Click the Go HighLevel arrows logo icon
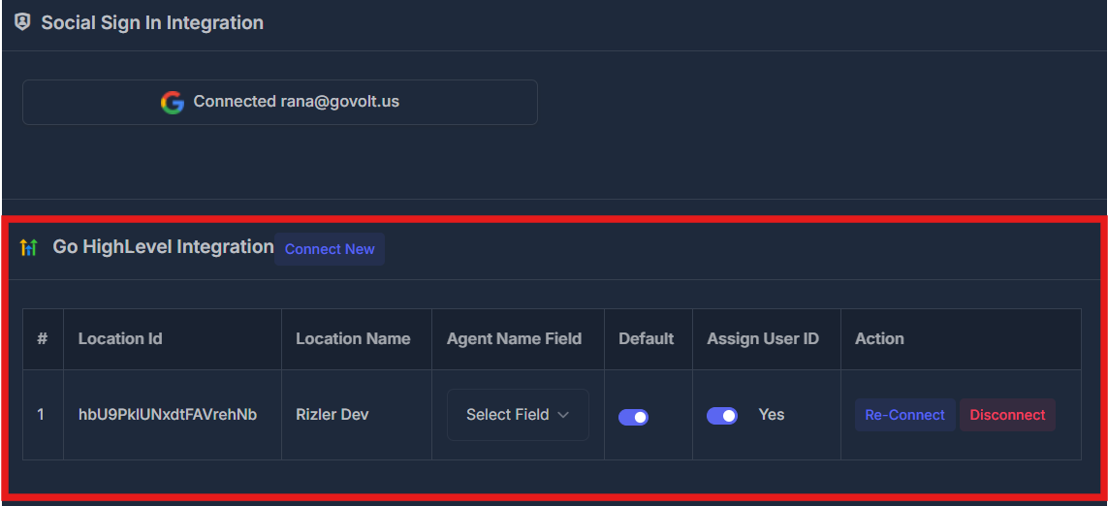This screenshot has width=1108, height=506. click(28, 247)
